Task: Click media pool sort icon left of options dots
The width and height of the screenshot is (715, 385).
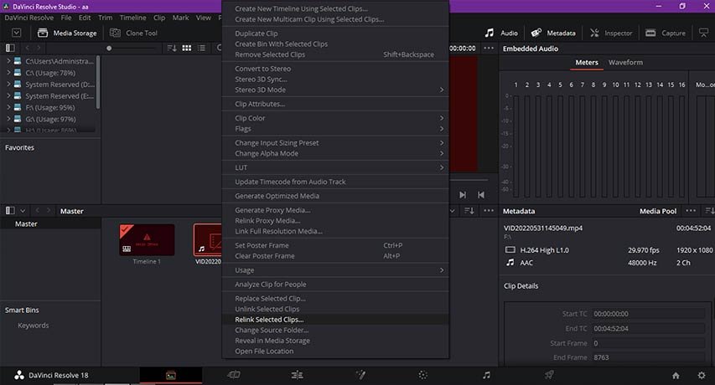Action: click(469, 211)
